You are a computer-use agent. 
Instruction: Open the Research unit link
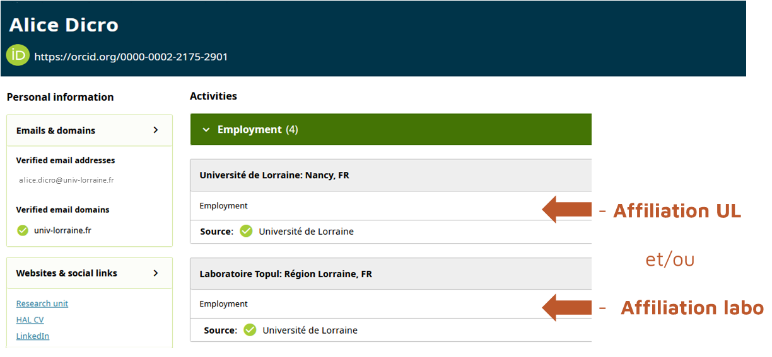click(42, 303)
